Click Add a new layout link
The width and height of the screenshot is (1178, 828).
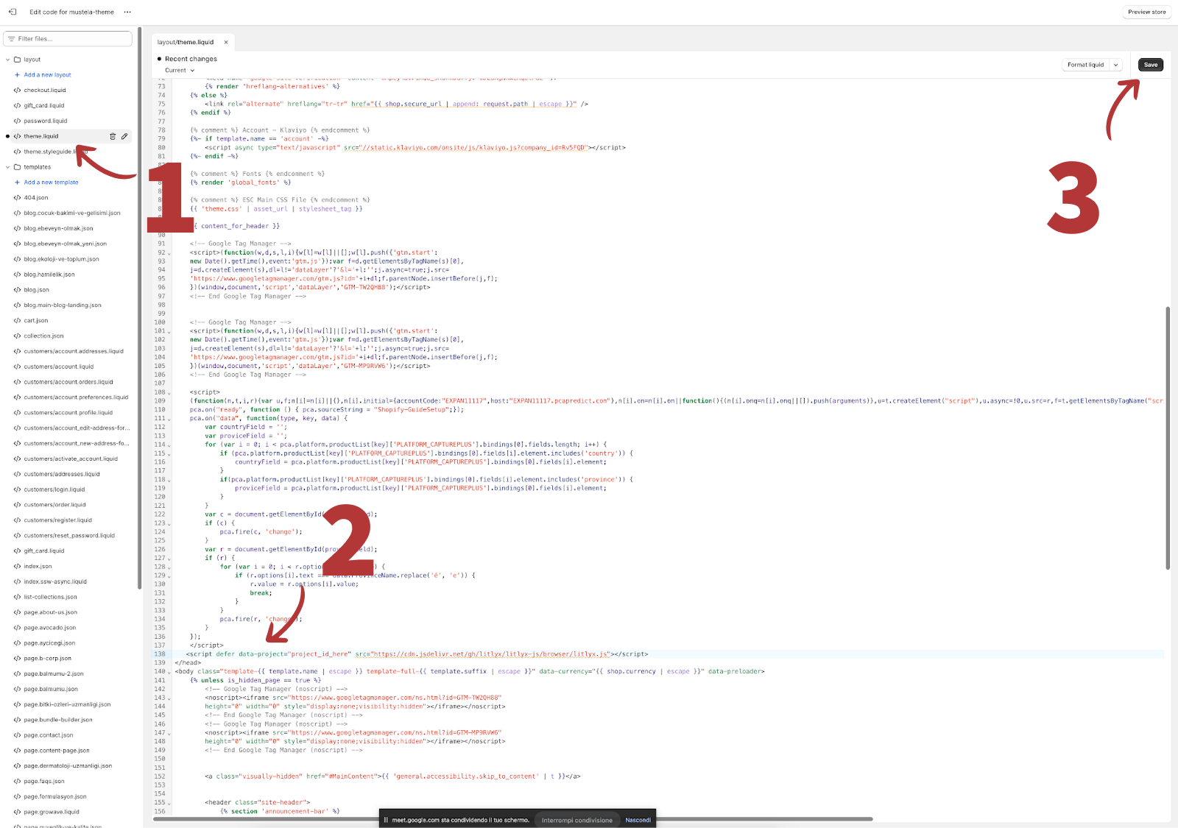click(47, 75)
